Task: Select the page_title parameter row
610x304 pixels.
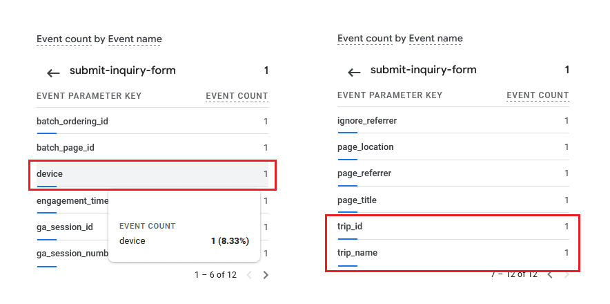Action: [357, 200]
